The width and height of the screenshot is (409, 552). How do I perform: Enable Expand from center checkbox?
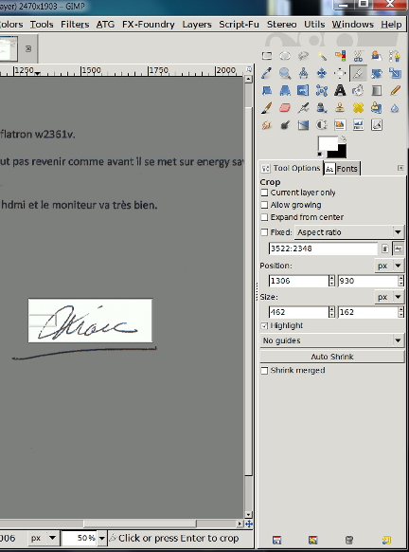264,217
